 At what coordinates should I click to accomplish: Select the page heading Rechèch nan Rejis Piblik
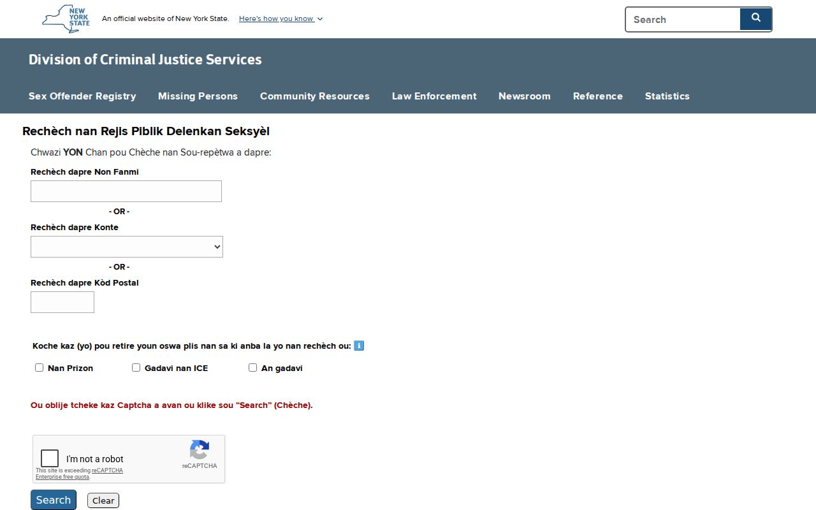146,131
